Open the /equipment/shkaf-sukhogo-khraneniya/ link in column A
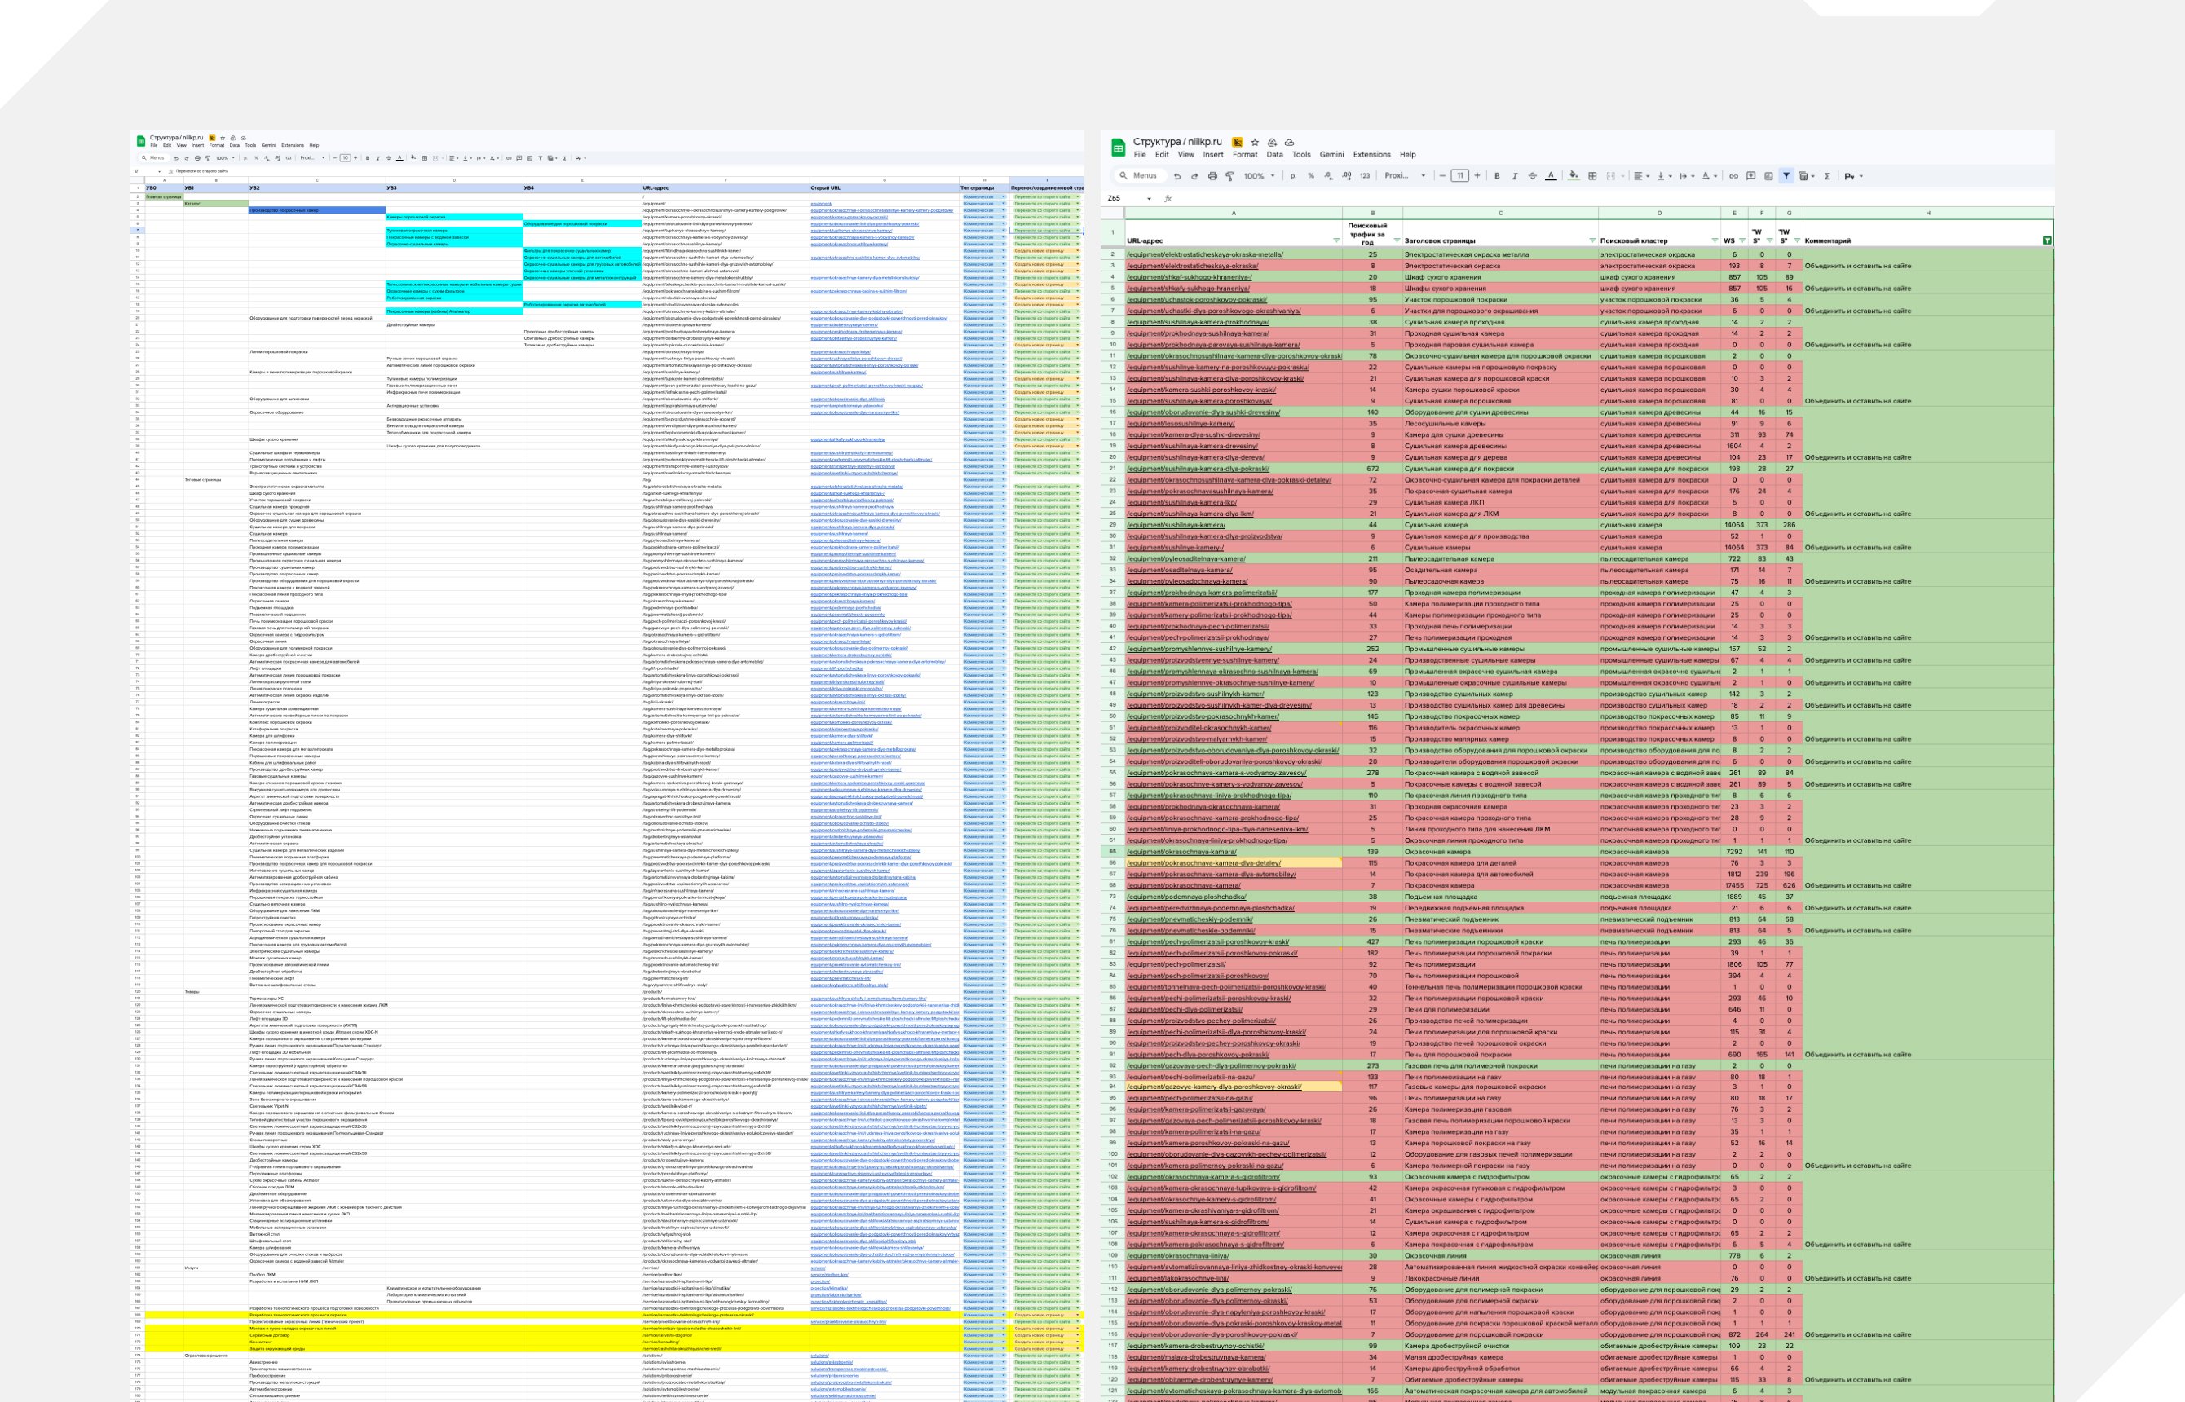The image size is (2185, 1402). [1189, 277]
